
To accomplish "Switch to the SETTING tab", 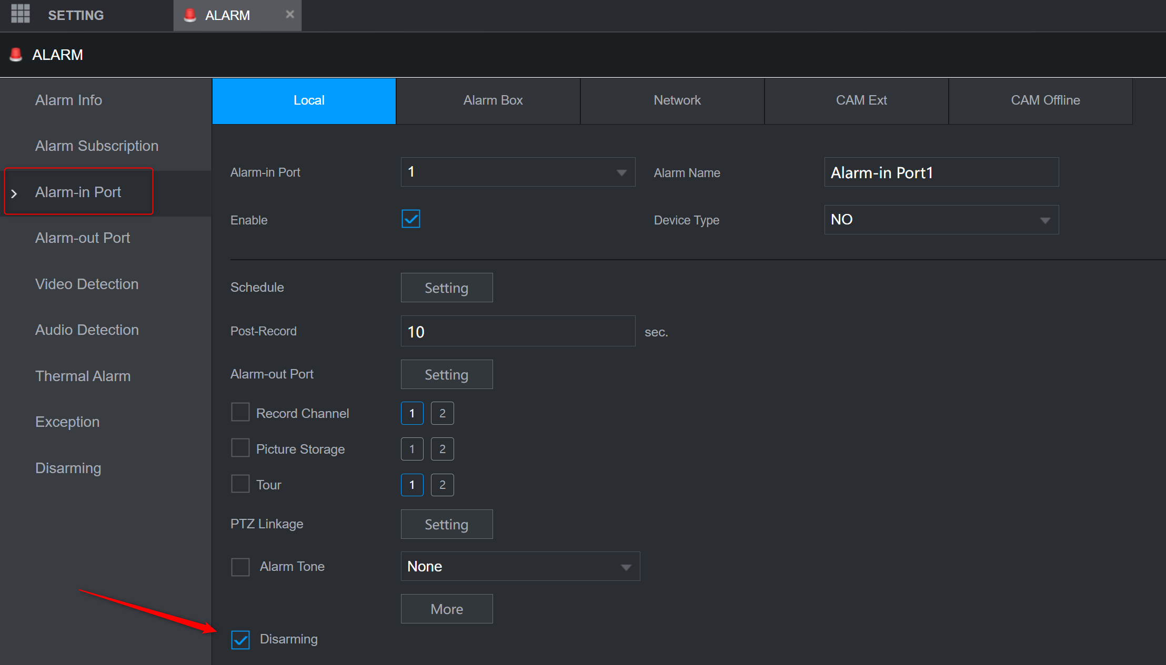I will point(76,15).
